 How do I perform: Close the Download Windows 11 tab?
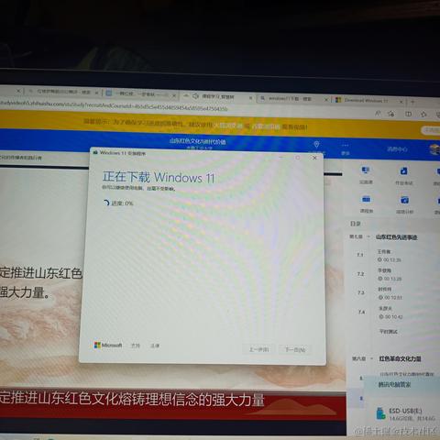tap(401, 102)
